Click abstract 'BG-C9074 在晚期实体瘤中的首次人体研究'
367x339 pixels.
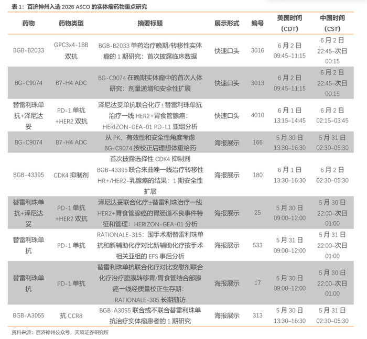coord(150,83)
